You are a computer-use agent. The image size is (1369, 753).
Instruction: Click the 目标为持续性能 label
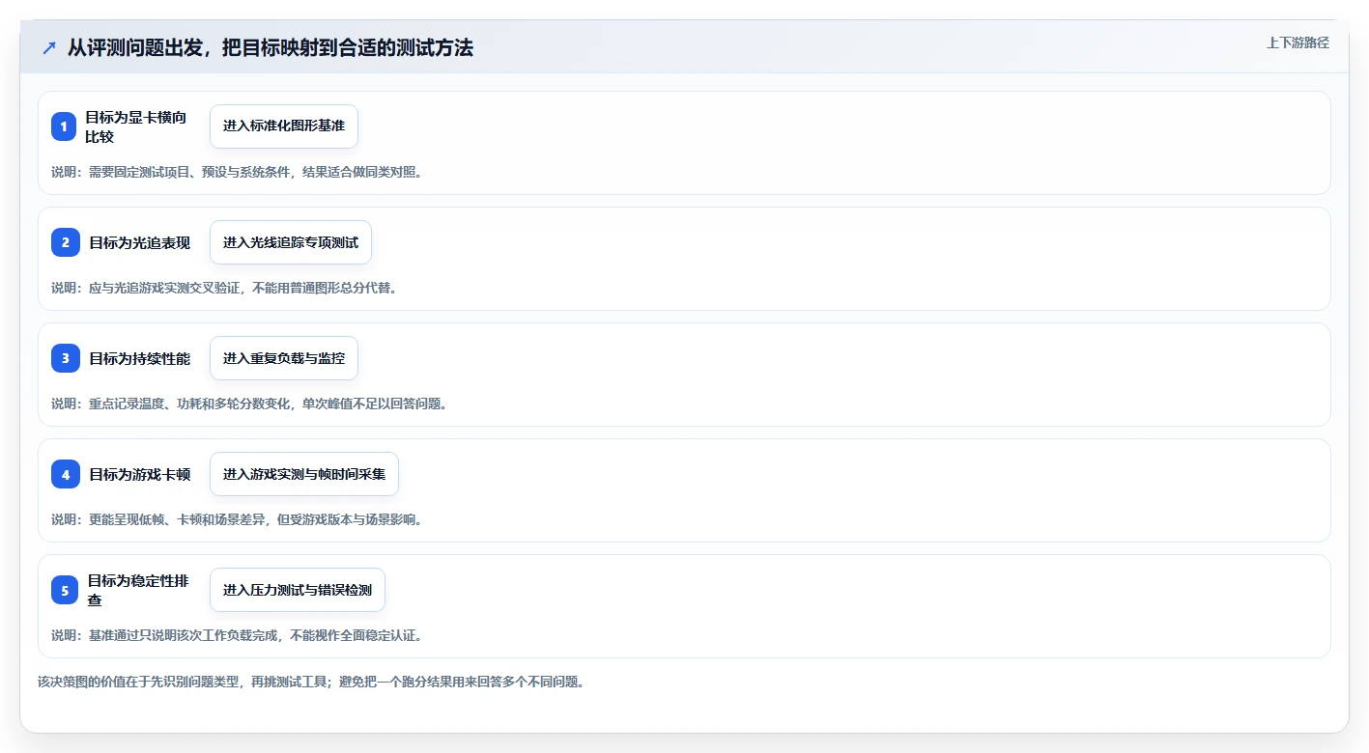(139, 358)
